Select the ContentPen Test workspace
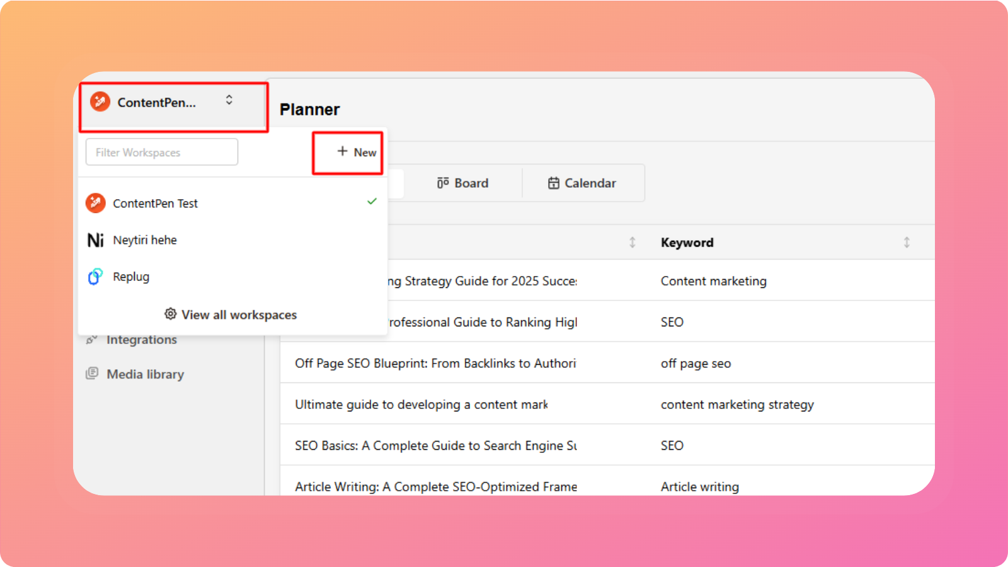 tap(156, 203)
